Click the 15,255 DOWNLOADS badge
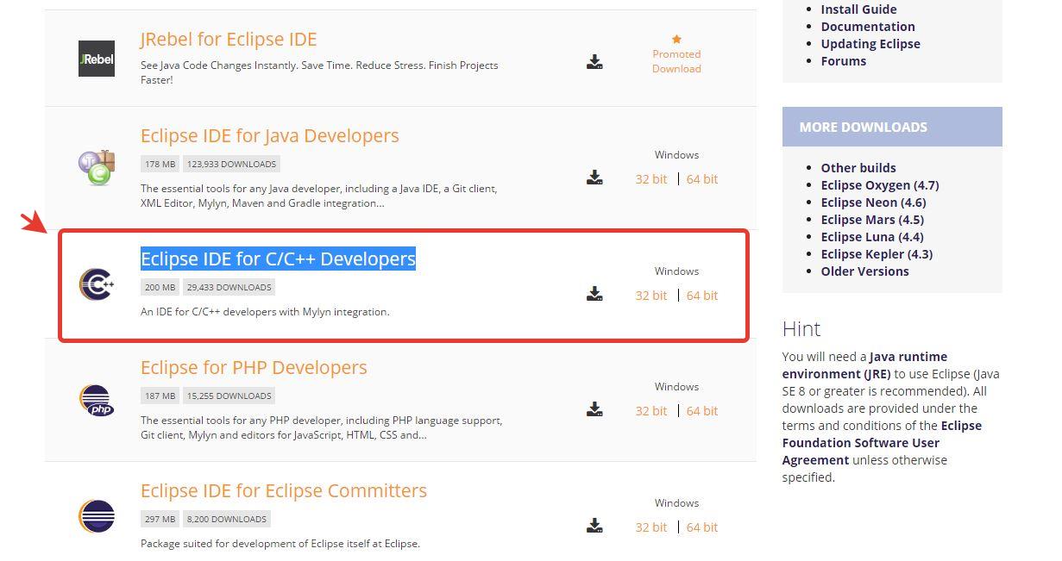This screenshot has height=561, width=1062. coord(229,396)
